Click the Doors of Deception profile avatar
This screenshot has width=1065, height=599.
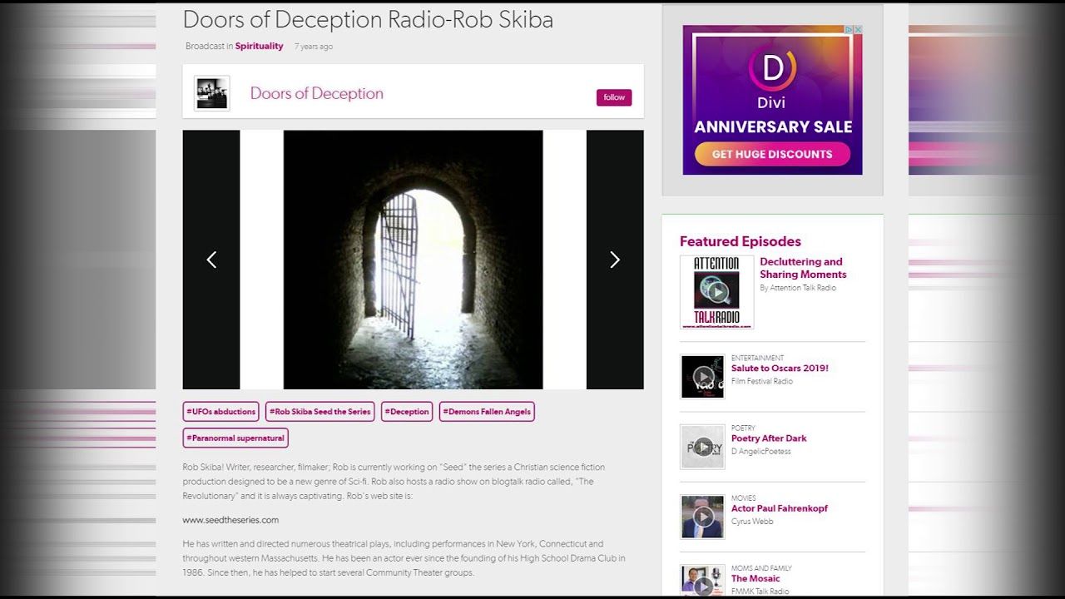pos(211,93)
